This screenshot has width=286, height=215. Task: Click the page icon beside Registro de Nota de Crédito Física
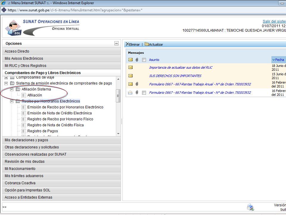click(x=24, y=125)
